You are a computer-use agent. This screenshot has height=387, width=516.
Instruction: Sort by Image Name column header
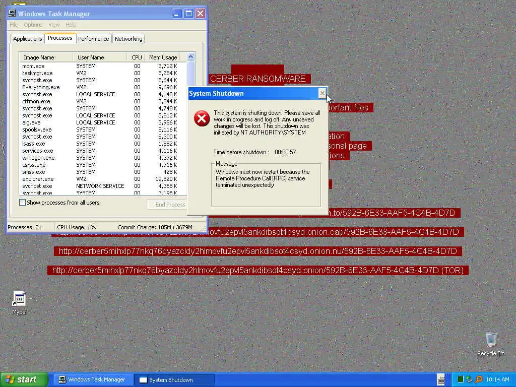click(46, 57)
